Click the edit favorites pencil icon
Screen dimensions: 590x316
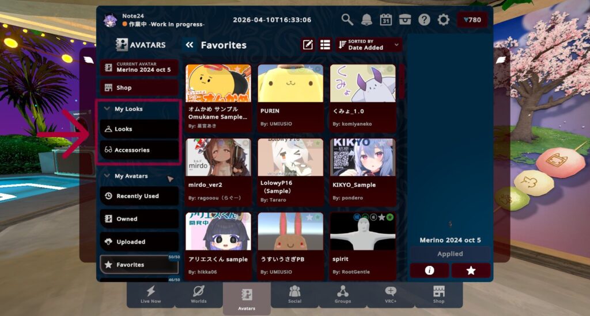308,45
